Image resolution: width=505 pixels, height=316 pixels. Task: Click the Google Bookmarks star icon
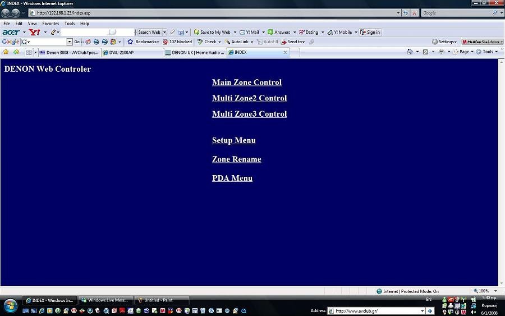point(130,42)
